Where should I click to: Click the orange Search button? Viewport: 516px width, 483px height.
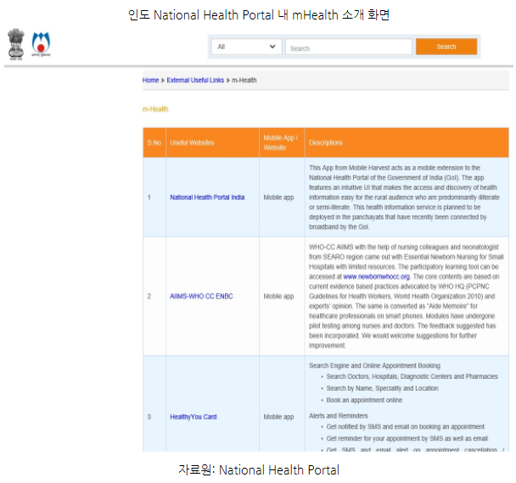[446, 47]
